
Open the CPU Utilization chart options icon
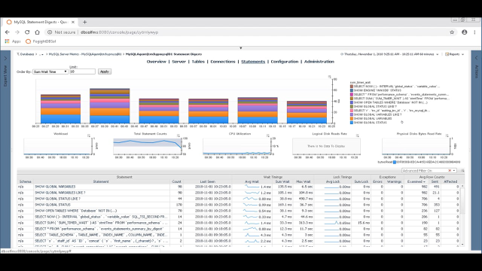click(268, 135)
